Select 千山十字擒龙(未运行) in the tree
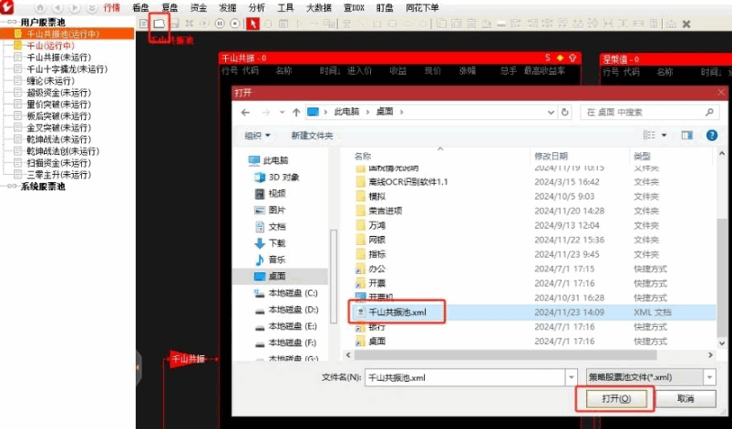 67,69
